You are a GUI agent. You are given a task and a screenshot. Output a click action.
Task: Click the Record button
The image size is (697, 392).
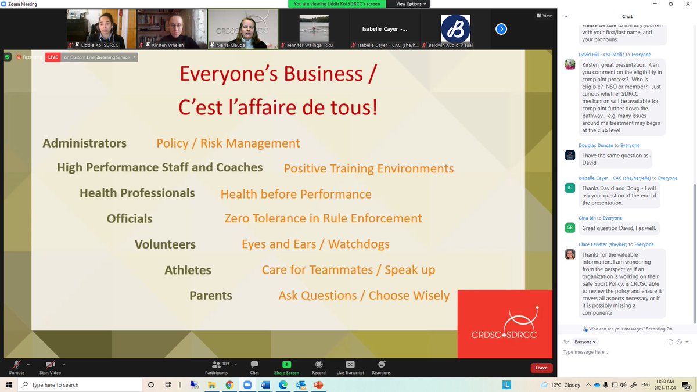(x=319, y=367)
